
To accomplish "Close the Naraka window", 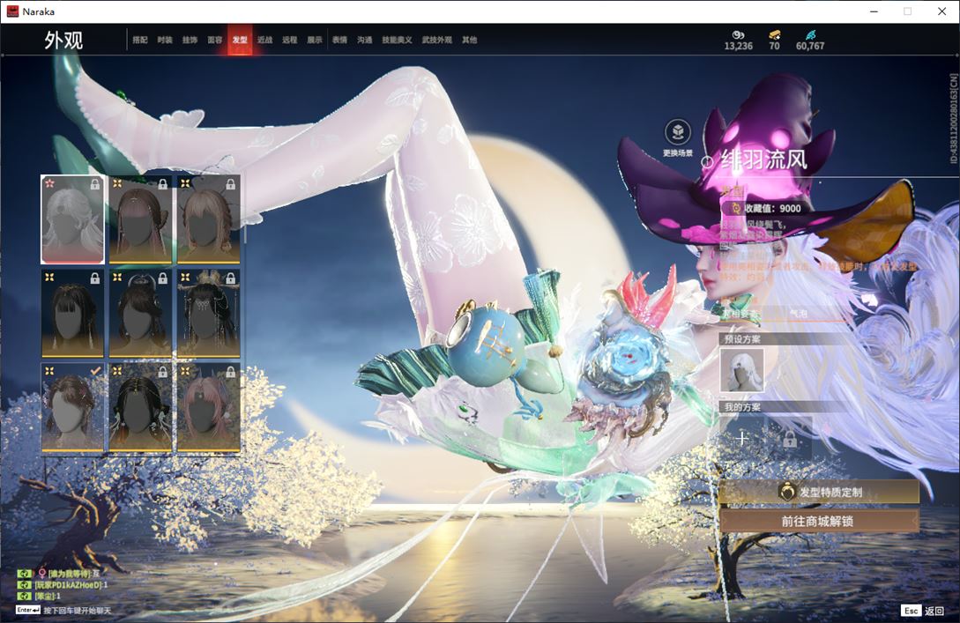I will (x=942, y=11).
